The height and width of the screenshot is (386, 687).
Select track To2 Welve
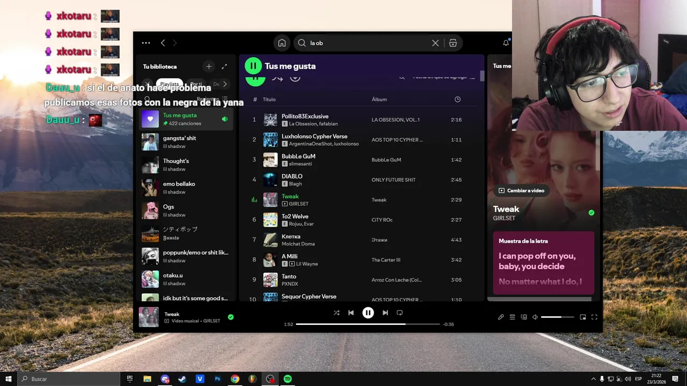tap(360, 220)
